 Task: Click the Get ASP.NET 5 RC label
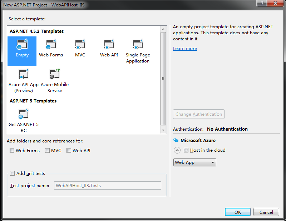24,127
